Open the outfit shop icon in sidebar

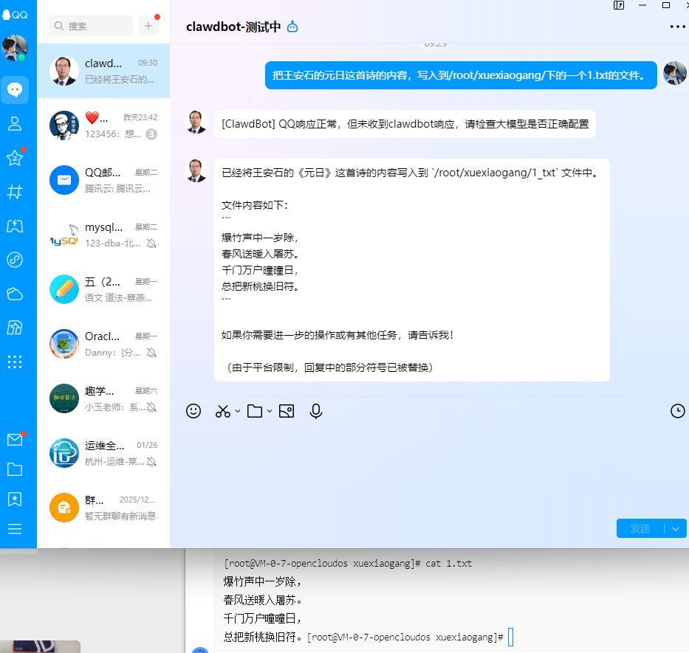(x=15, y=328)
